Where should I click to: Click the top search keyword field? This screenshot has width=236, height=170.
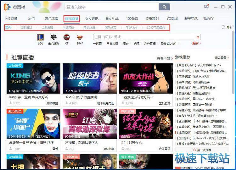pos(112,7)
